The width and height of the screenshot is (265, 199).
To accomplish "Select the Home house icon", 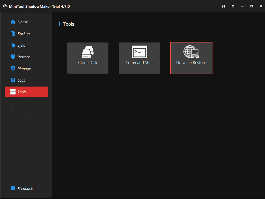I will (13, 22).
